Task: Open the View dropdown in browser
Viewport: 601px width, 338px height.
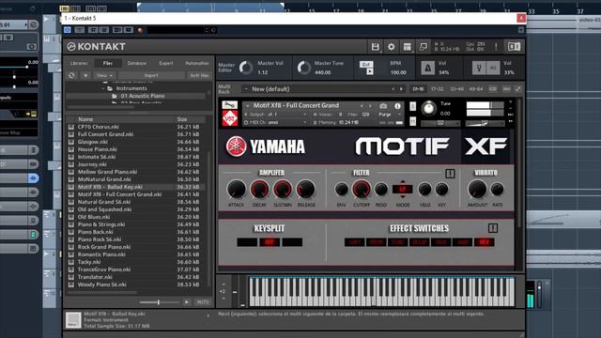Action: coord(104,75)
